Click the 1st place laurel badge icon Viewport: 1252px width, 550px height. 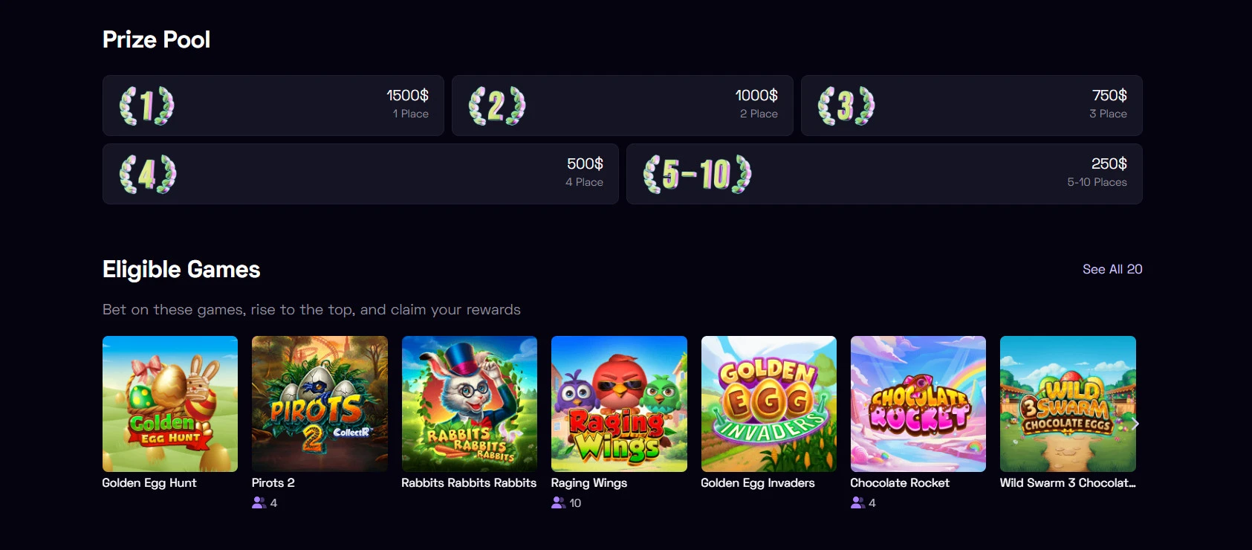pos(147,106)
